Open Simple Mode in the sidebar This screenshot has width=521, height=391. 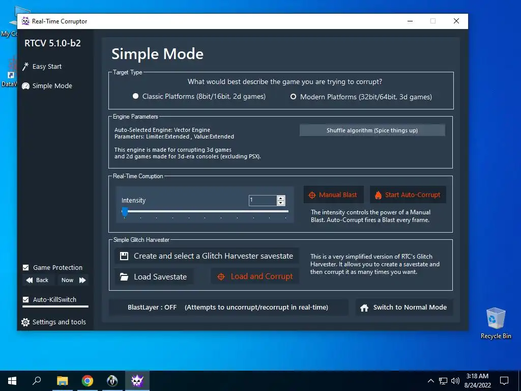pos(47,86)
